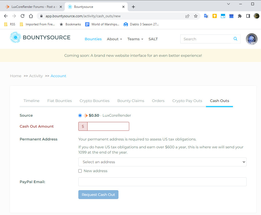This screenshot has height=215, width=261.
Task: Open the Crypto Pay Outs tab
Action: [187, 101]
